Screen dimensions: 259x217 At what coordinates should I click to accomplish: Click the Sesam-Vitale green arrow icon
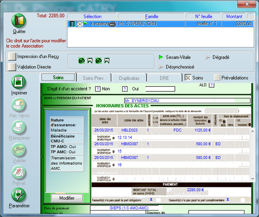(x=161, y=57)
